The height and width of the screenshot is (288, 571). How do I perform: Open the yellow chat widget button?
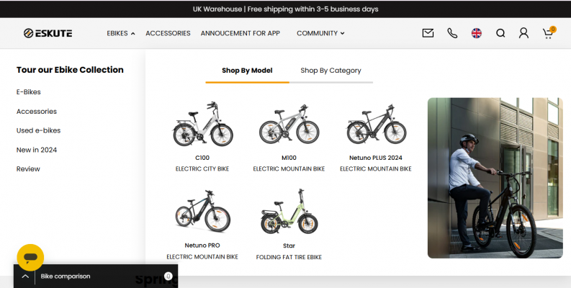[30, 257]
